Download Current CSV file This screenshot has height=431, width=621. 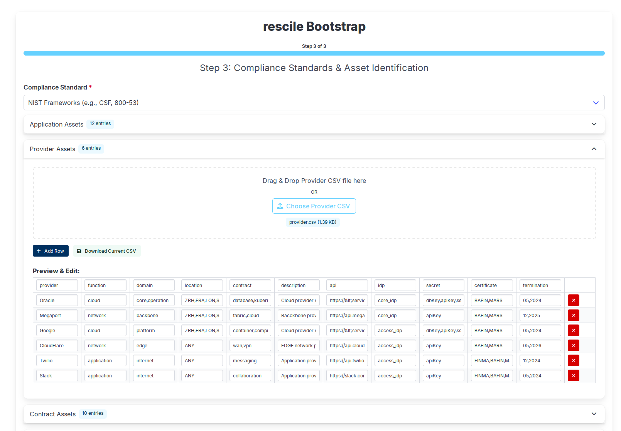pyautogui.click(x=107, y=251)
